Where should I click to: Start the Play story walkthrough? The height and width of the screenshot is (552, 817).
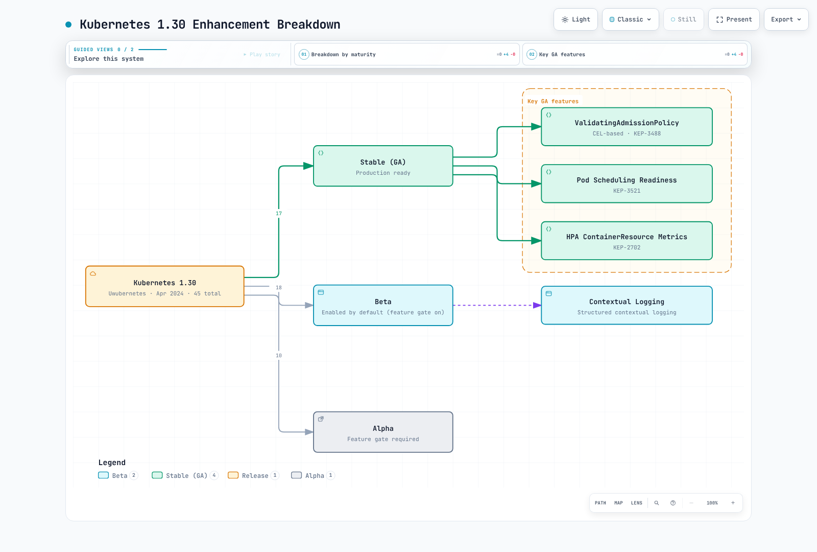tap(262, 55)
